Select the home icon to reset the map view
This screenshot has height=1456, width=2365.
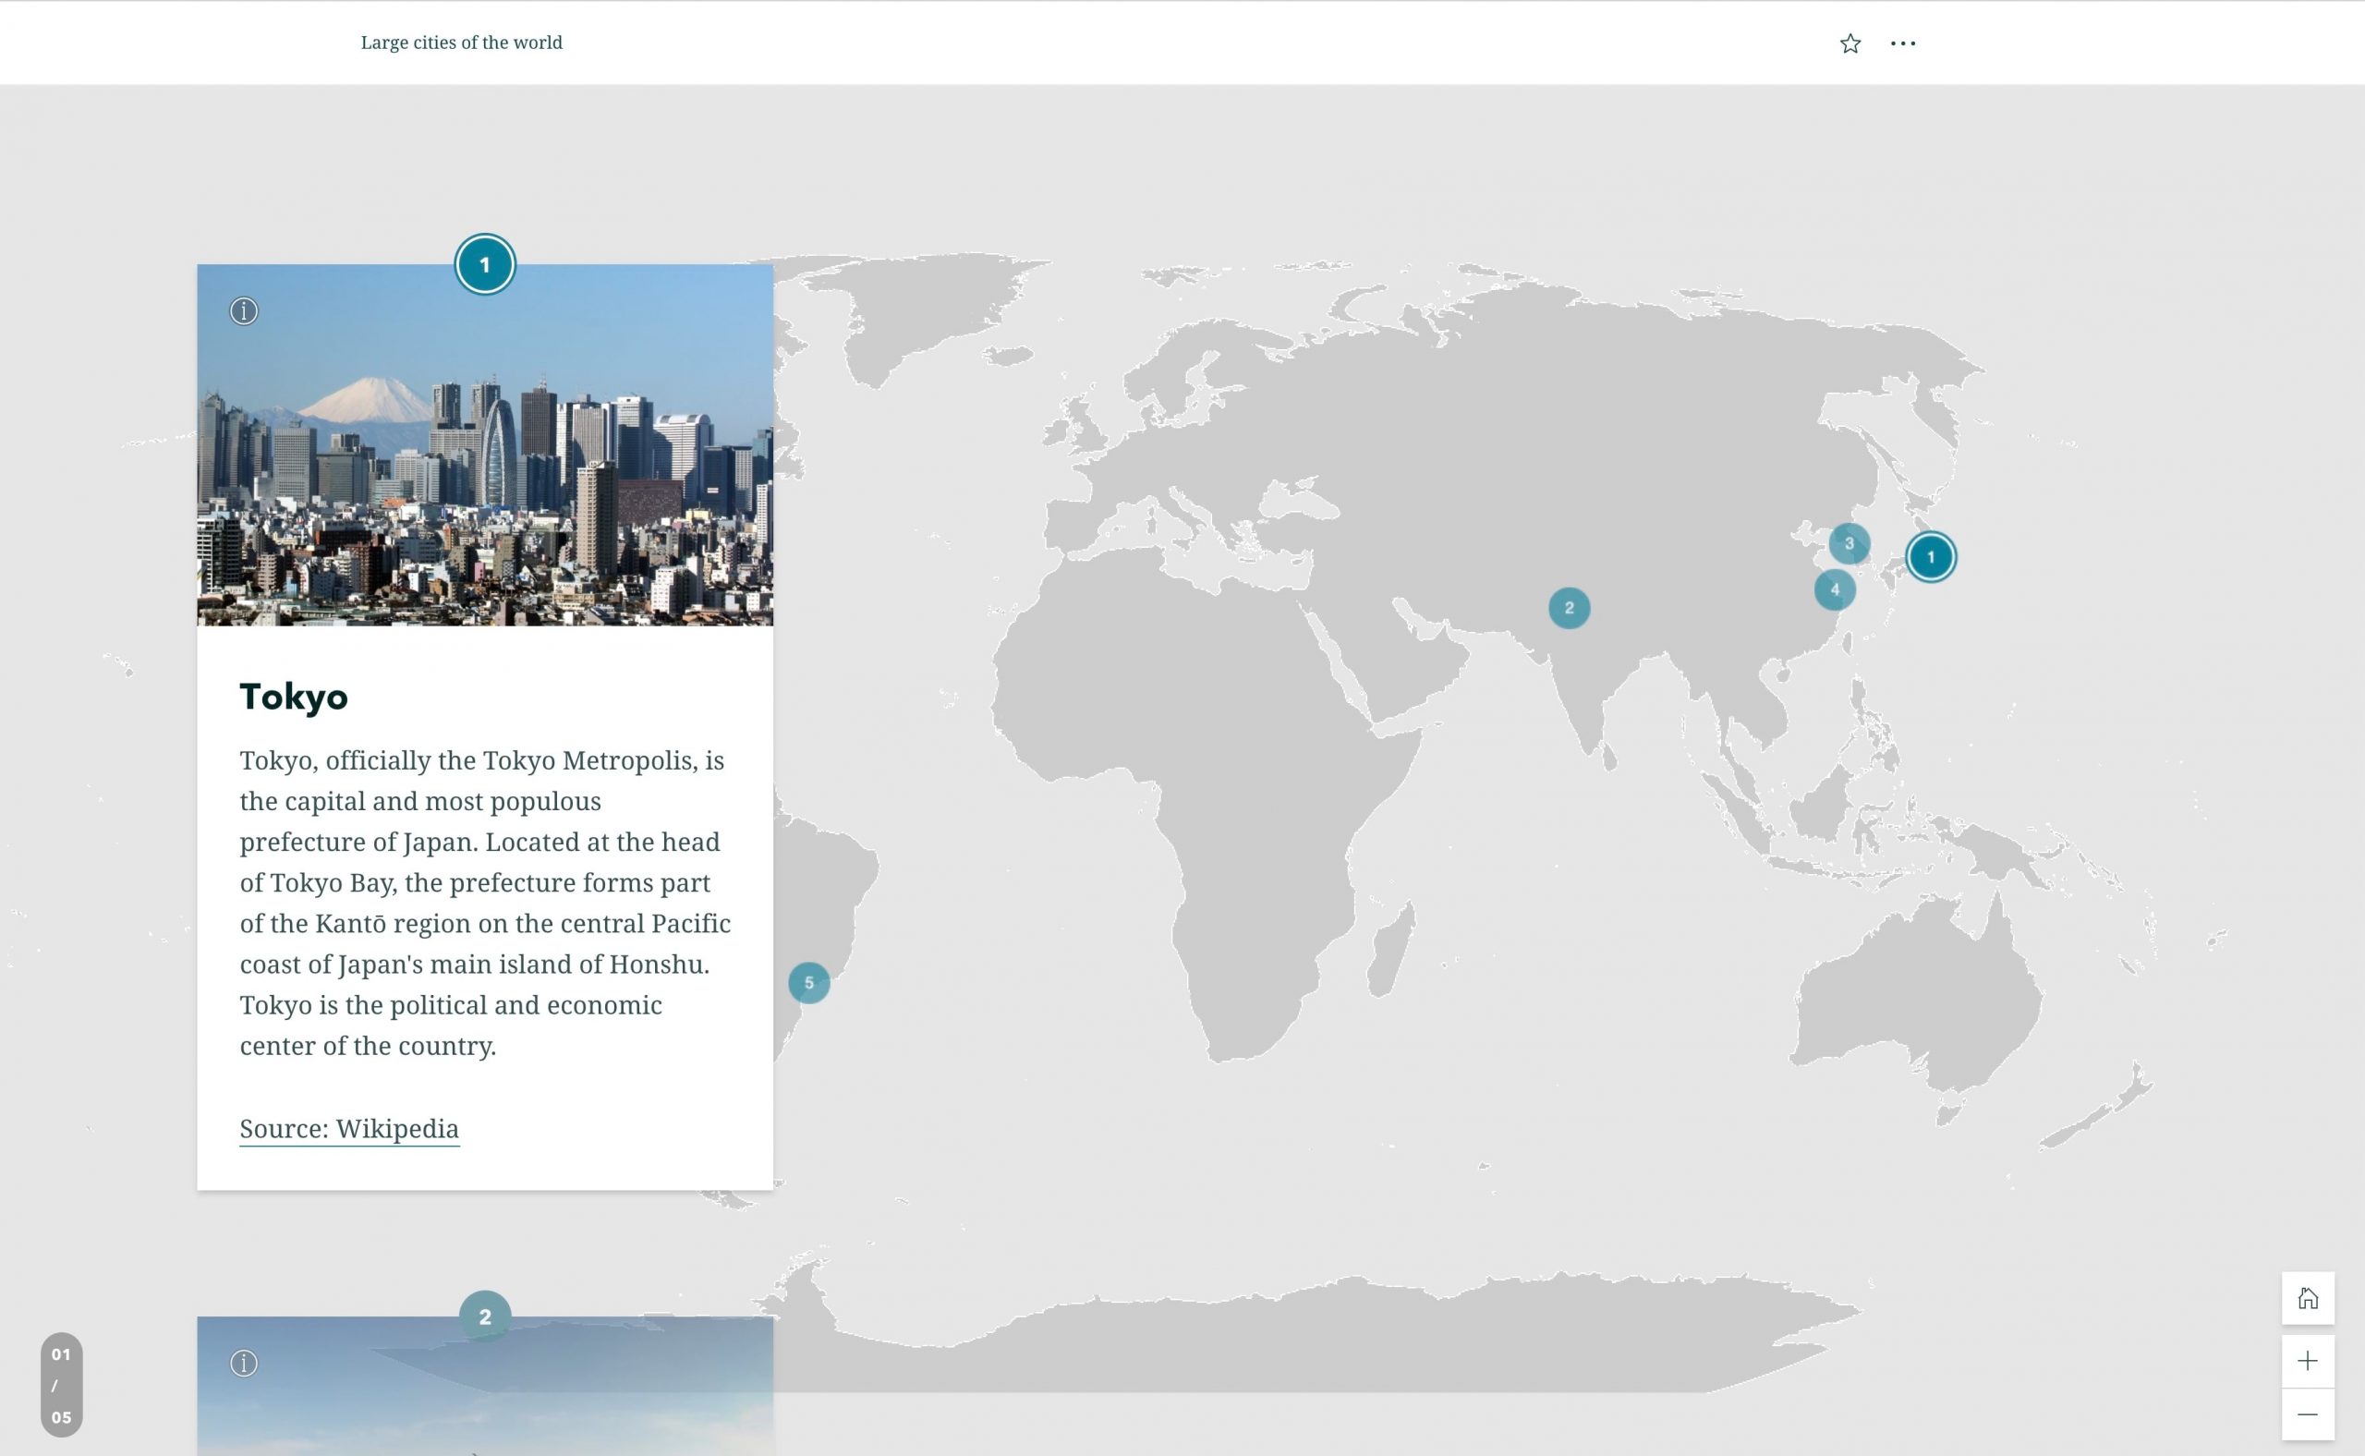click(x=2309, y=1297)
